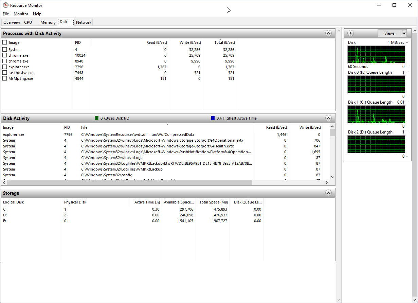The image size is (418, 303).
Task: Select the D: logical disk row
Action: (x=132, y=215)
